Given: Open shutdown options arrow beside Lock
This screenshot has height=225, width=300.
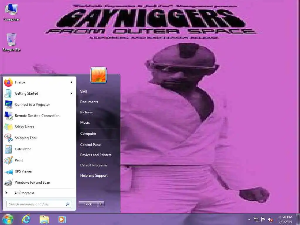Looking at the screenshot, I should [x=101, y=204].
